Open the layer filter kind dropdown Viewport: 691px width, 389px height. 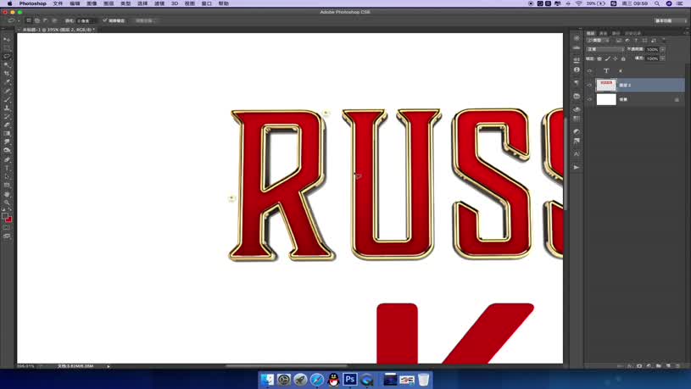click(599, 41)
